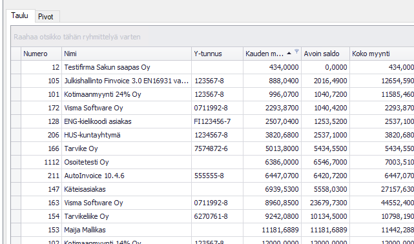Viewport: 414px width, 244px height.
Task: Select 'Visma Software Oy' in row 172
Action: pyautogui.click(x=127, y=108)
